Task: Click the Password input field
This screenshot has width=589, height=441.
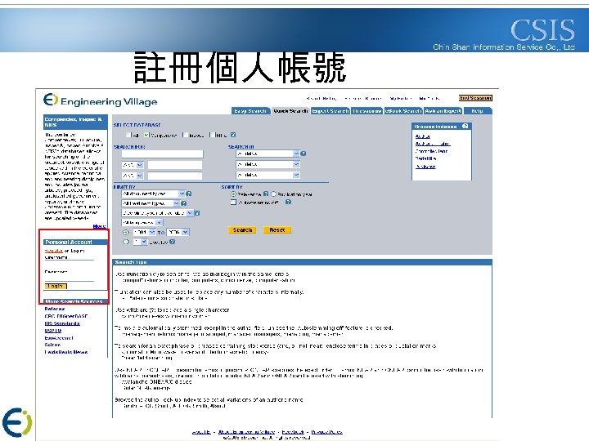Action: (x=69, y=278)
